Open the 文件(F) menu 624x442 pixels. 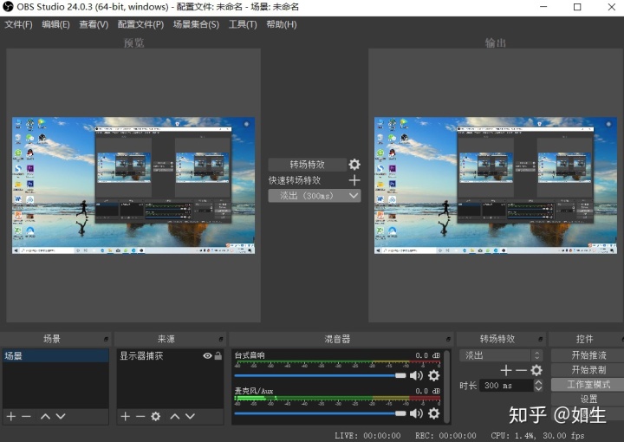click(18, 24)
